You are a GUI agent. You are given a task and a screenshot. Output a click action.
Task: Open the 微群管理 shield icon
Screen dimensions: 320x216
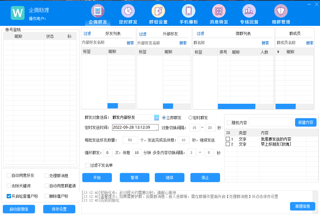(281, 11)
